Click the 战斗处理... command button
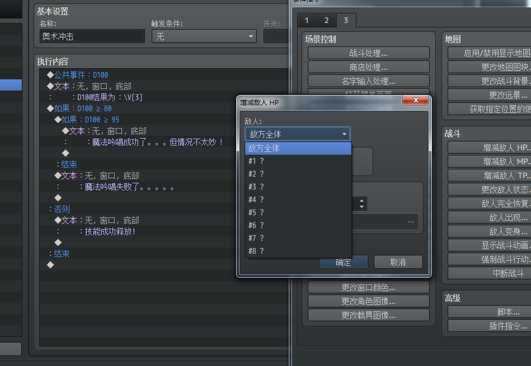 coord(368,53)
